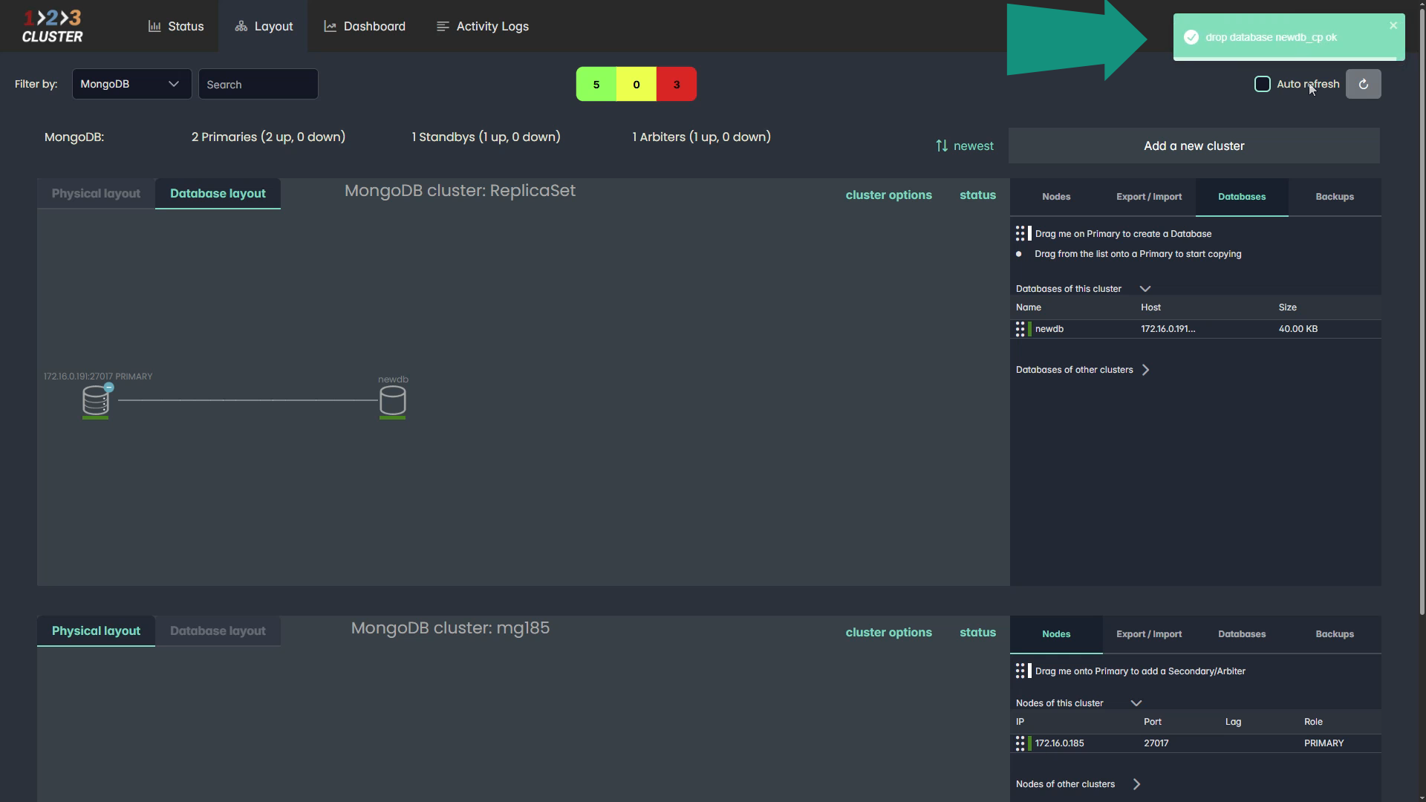This screenshot has width=1426, height=802.
Task: Click the sort arrows icon beside newest
Action: (942, 146)
